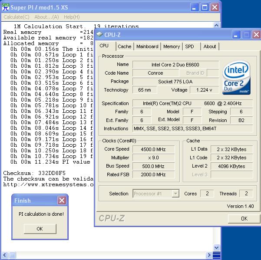Switch to the Mainboard tab in CPU-Z
The width and height of the screenshot is (261, 260).
click(x=147, y=46)
